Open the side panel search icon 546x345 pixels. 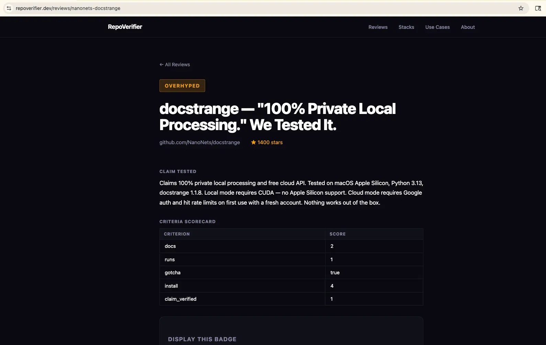click(538, 8)
